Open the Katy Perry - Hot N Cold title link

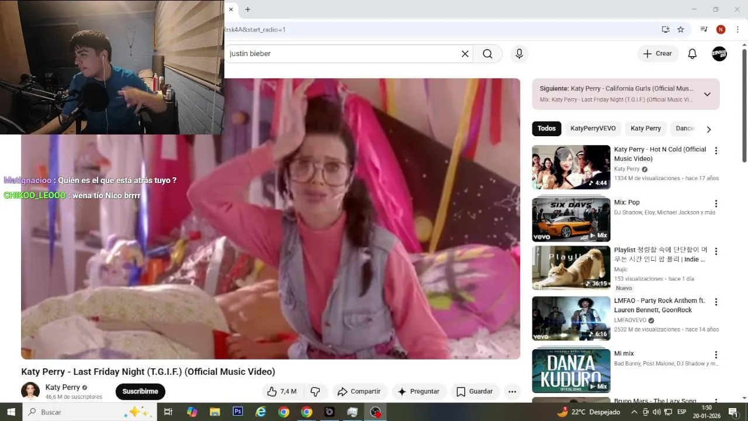(660, 154)
